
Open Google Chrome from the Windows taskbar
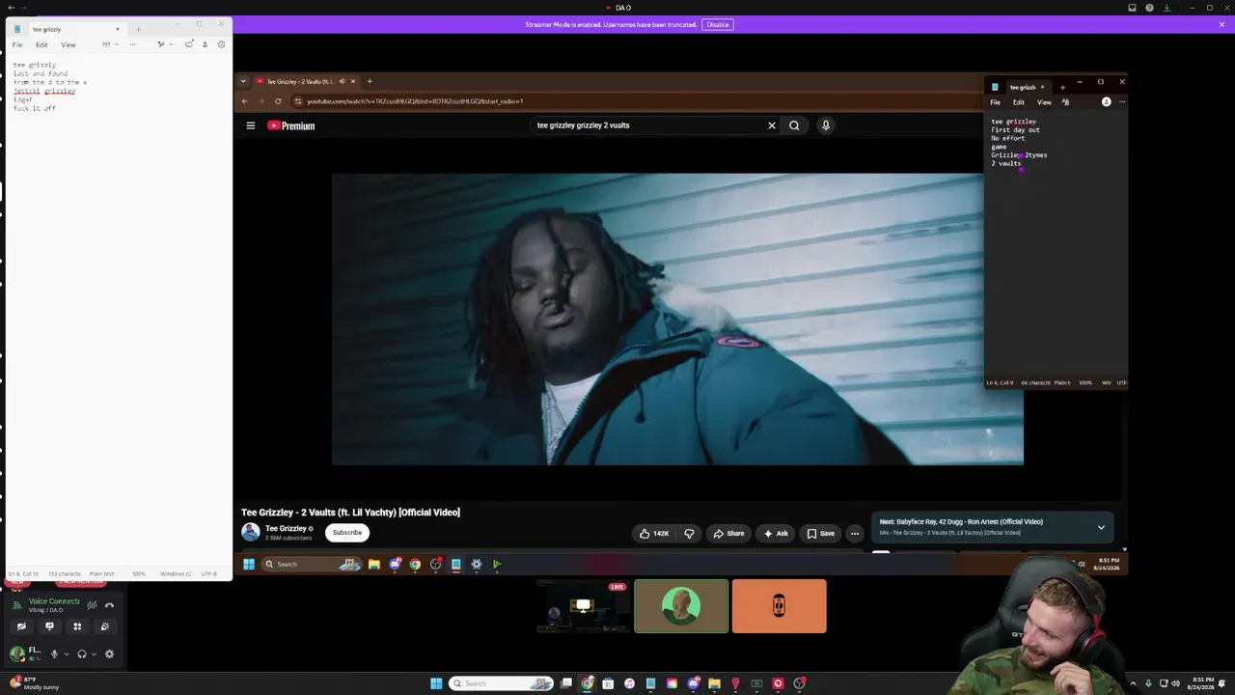tap(588, 683)
